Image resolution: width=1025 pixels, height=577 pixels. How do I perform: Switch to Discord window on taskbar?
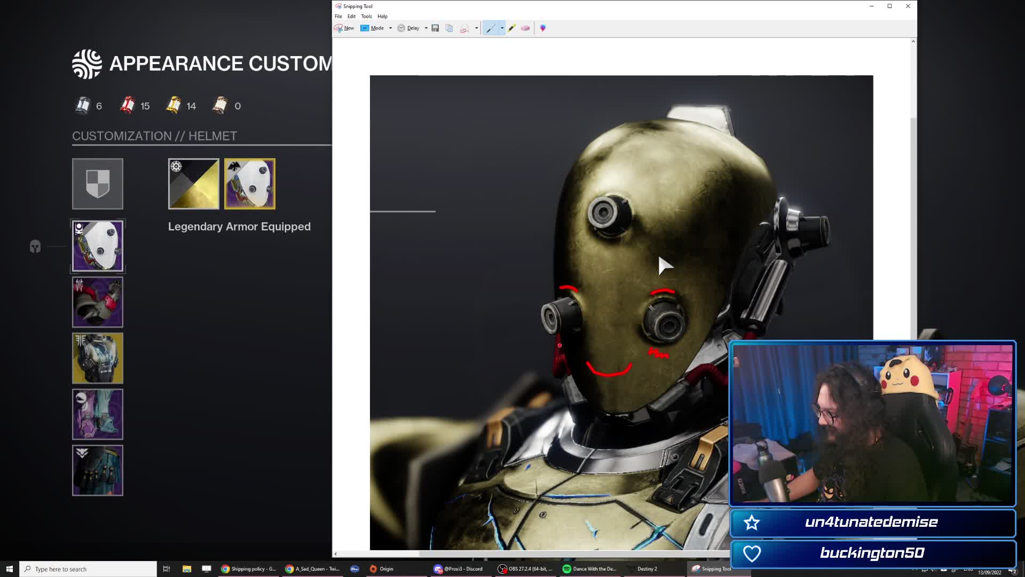click(x=462, y=569)
